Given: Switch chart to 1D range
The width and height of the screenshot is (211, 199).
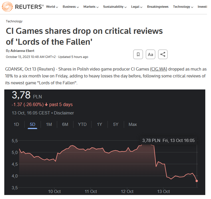Looking at the screenshot, I should [17, 124].
